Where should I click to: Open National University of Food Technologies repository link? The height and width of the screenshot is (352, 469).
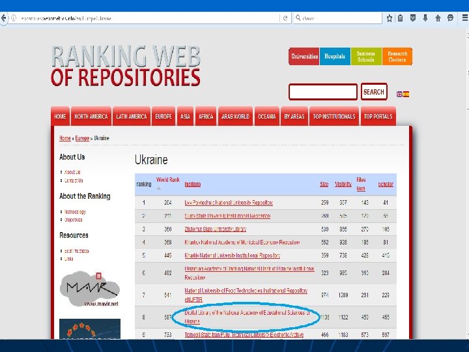[246, 295]
